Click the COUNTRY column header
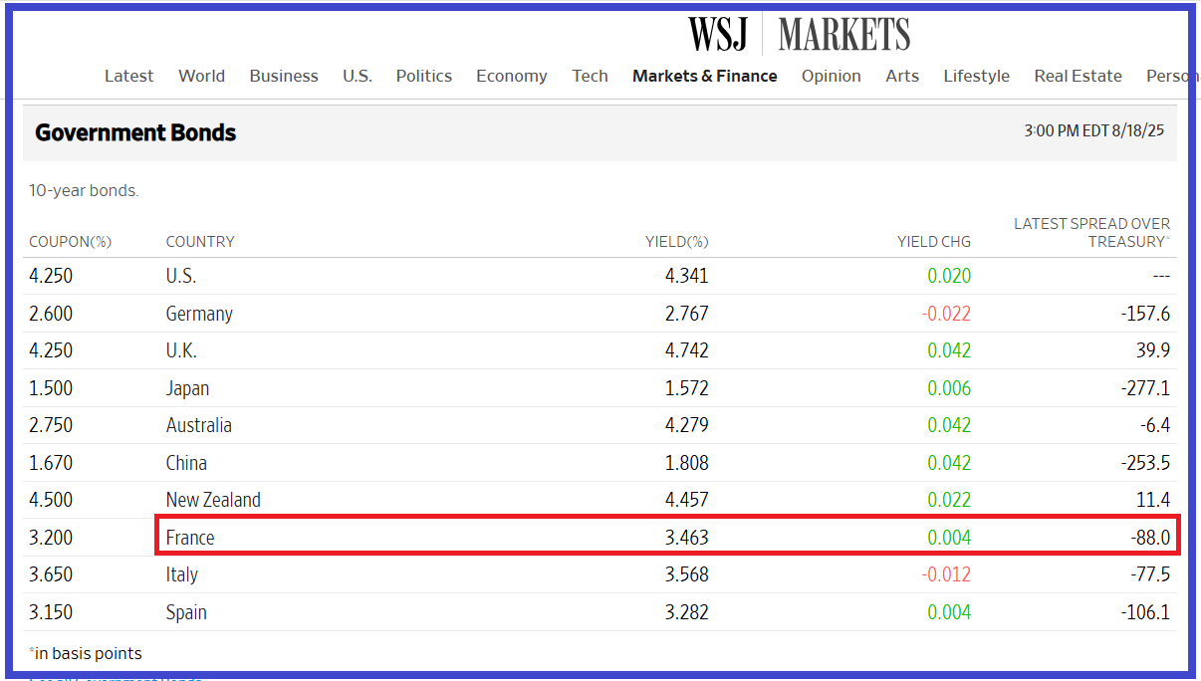Image resolution: width=1201 pixels, height=681 pixels. 200,242
